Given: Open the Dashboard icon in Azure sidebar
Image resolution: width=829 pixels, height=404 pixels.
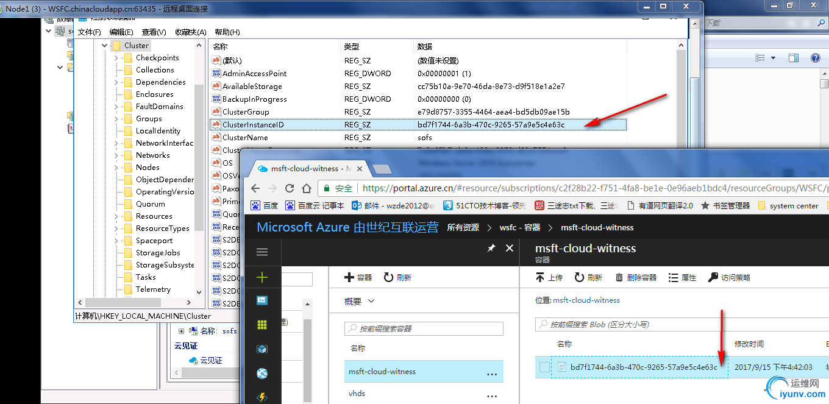Looking at the screenshot, I should 262,300.
